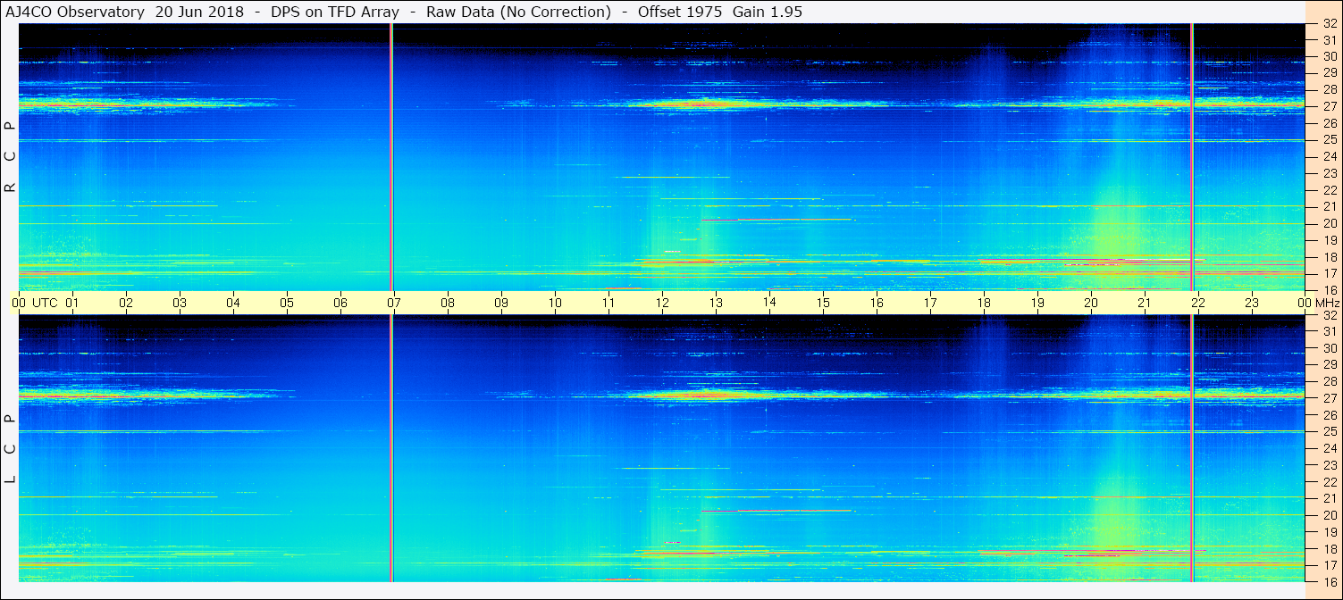
Task: Select the "Gain 1.95" value
Action: [x=767, y=12]
